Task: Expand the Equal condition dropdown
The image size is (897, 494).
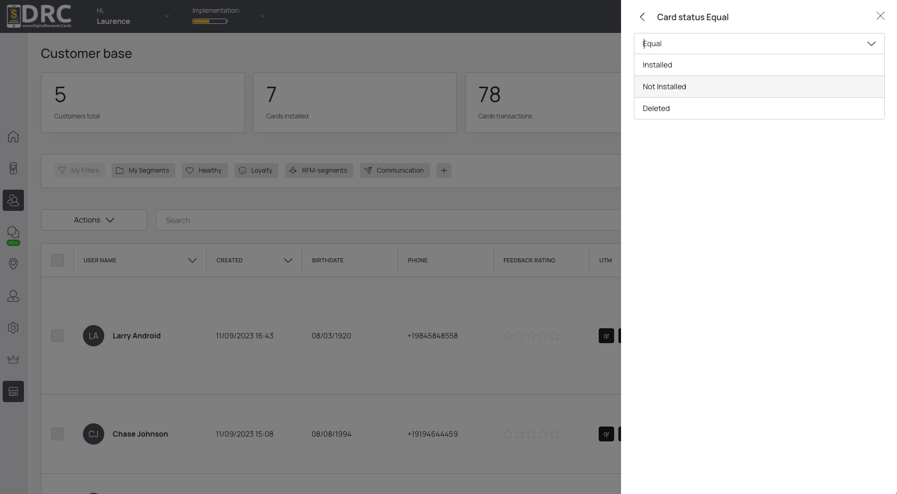Action: pos(759,44)
